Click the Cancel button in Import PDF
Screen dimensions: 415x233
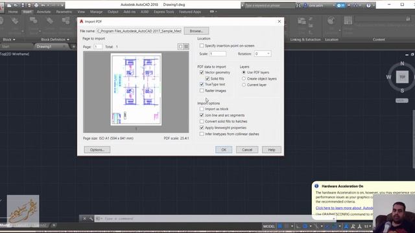coord(247,150)
